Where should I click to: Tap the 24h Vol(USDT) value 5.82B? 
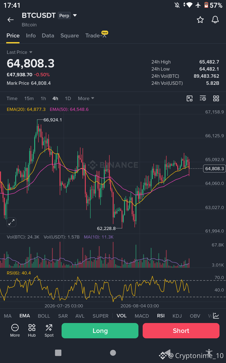pos(212,83)
